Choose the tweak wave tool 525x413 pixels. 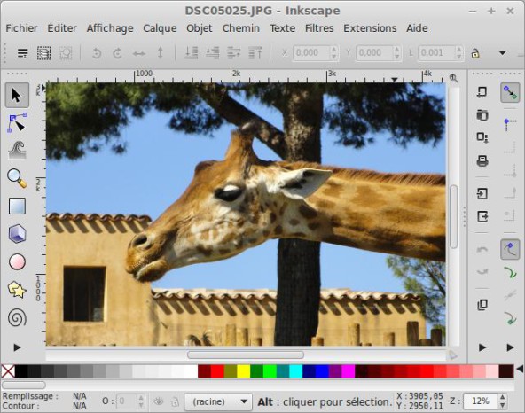point(17,150)
